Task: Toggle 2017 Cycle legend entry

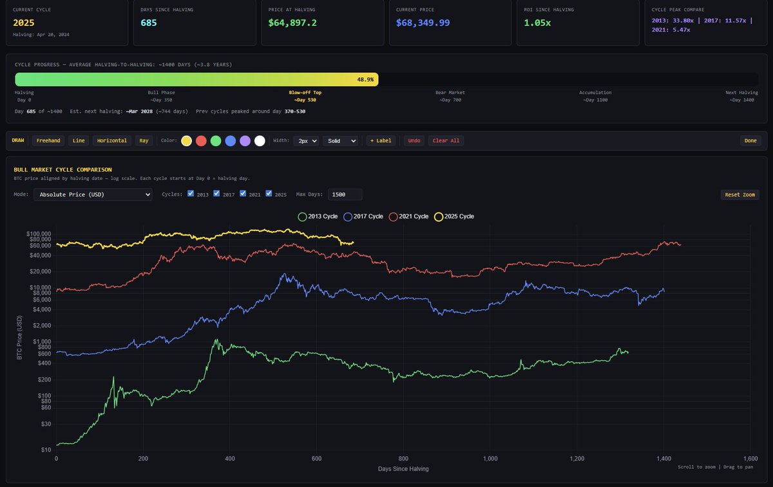Action: tap(363, 216)
